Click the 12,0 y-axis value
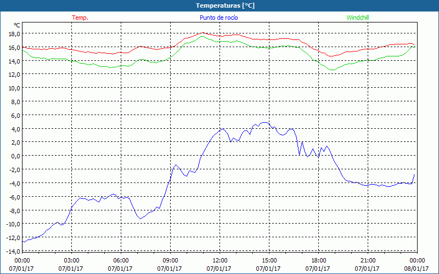The image size is (439, 274). (x=14, y=75)
